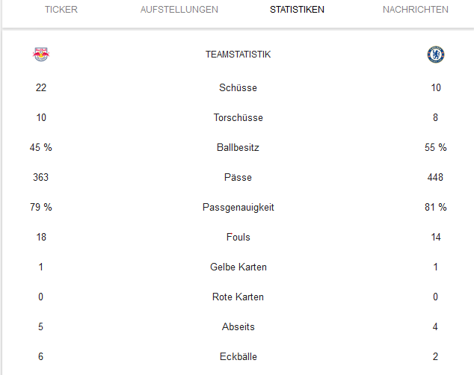Viewport: 474px width, 375px height.
Task: Click the Pässe stat label
Action: click(x=238, y=177)
